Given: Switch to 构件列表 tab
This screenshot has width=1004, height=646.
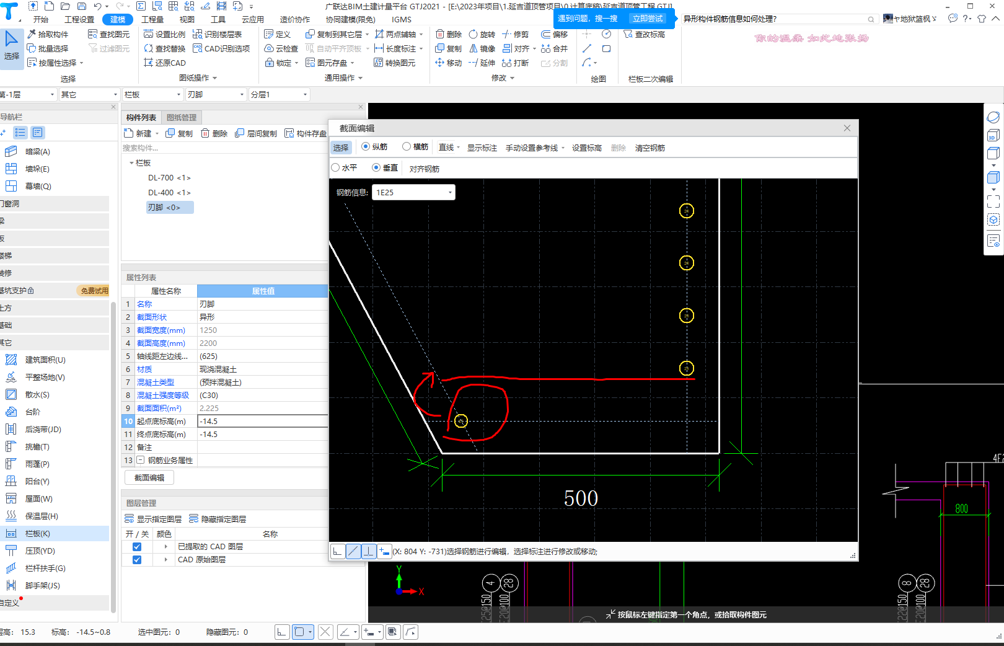Looking at the screenshot, I should point(141,117).
